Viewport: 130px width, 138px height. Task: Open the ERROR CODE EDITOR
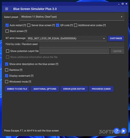(74, 89)
